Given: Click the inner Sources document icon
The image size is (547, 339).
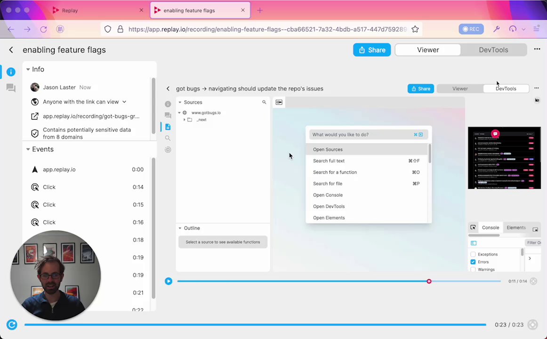Looking at the screenshot, I should coord(168,127).
